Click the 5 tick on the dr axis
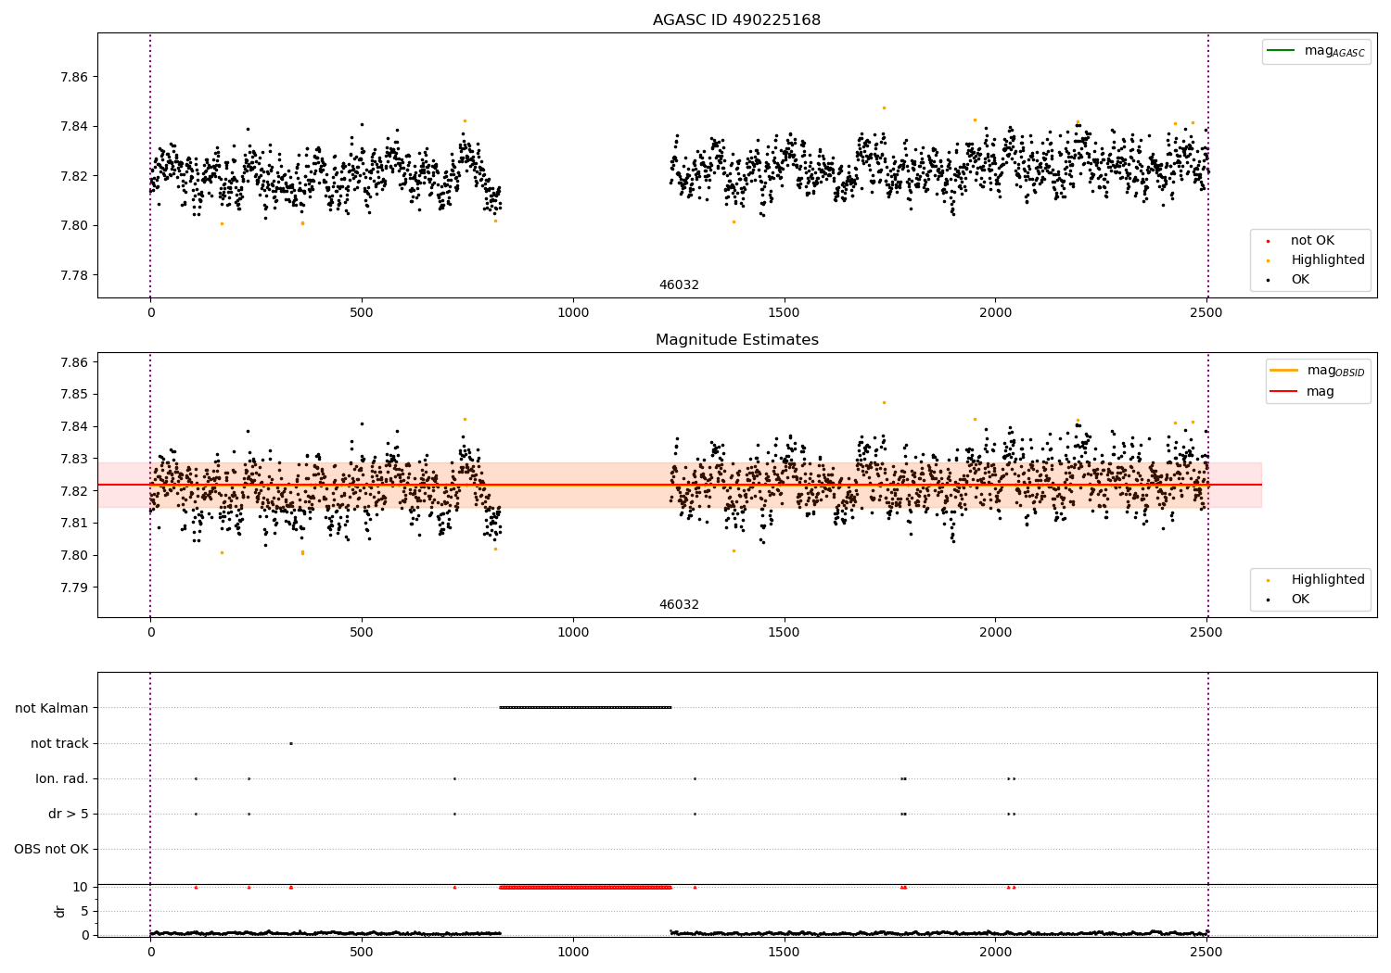 (85, 911)
